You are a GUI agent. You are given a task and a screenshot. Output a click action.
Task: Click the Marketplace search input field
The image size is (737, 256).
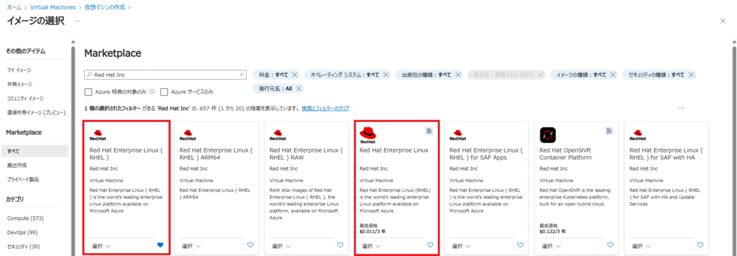165,75
